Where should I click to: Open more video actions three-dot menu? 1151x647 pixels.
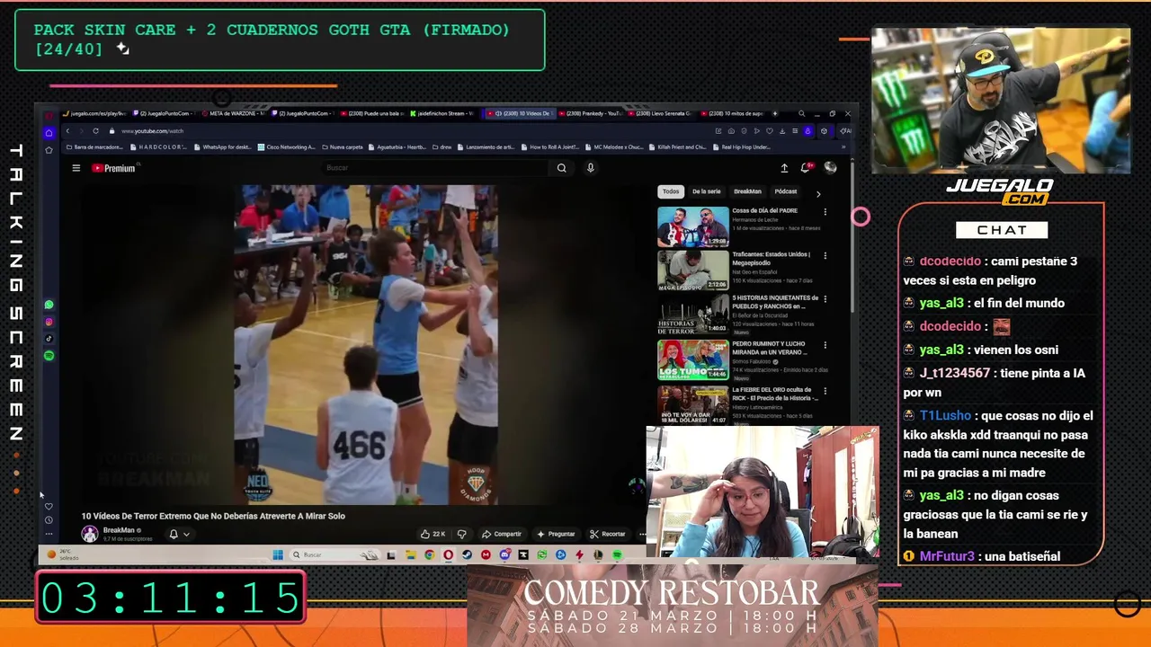[642, 534]
